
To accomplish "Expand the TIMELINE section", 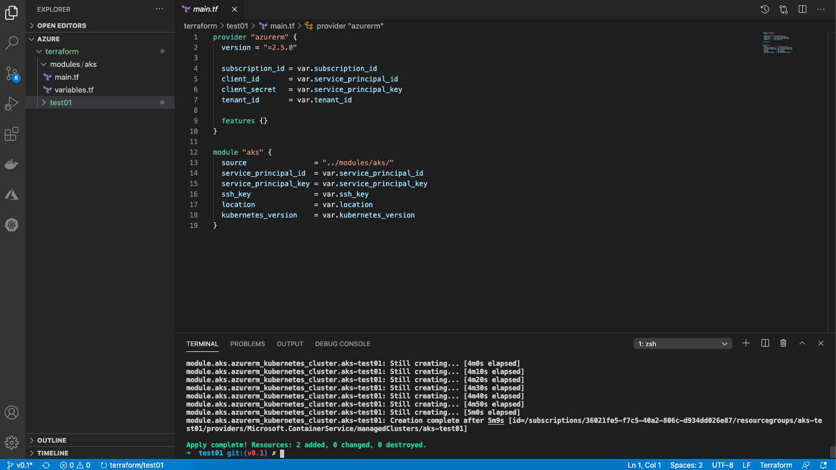I will (100, 453).
